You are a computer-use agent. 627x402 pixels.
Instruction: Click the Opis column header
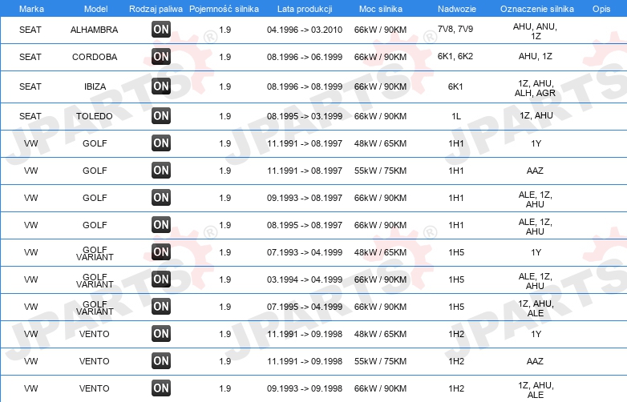pos(601,9)
